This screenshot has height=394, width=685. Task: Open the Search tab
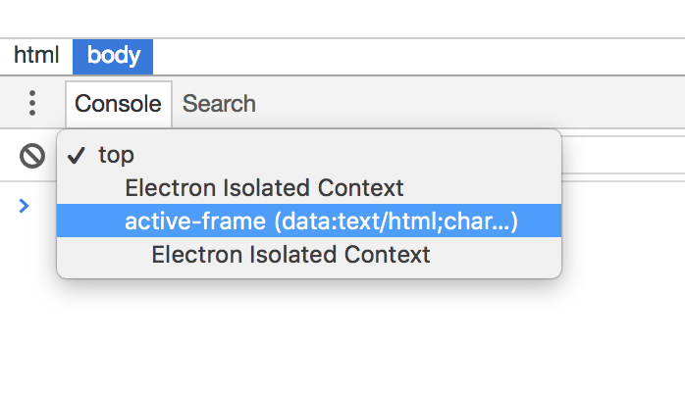(x=219, y=104)
